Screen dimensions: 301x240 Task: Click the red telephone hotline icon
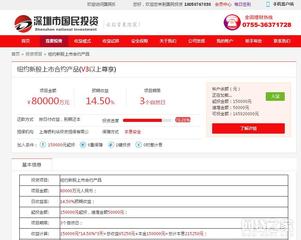pos(232,22)
